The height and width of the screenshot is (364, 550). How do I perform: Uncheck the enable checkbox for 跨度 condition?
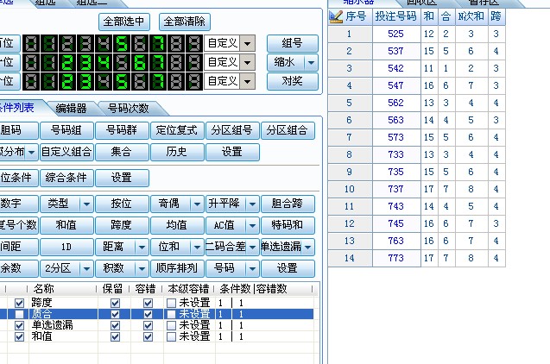(x=19, y=303)
